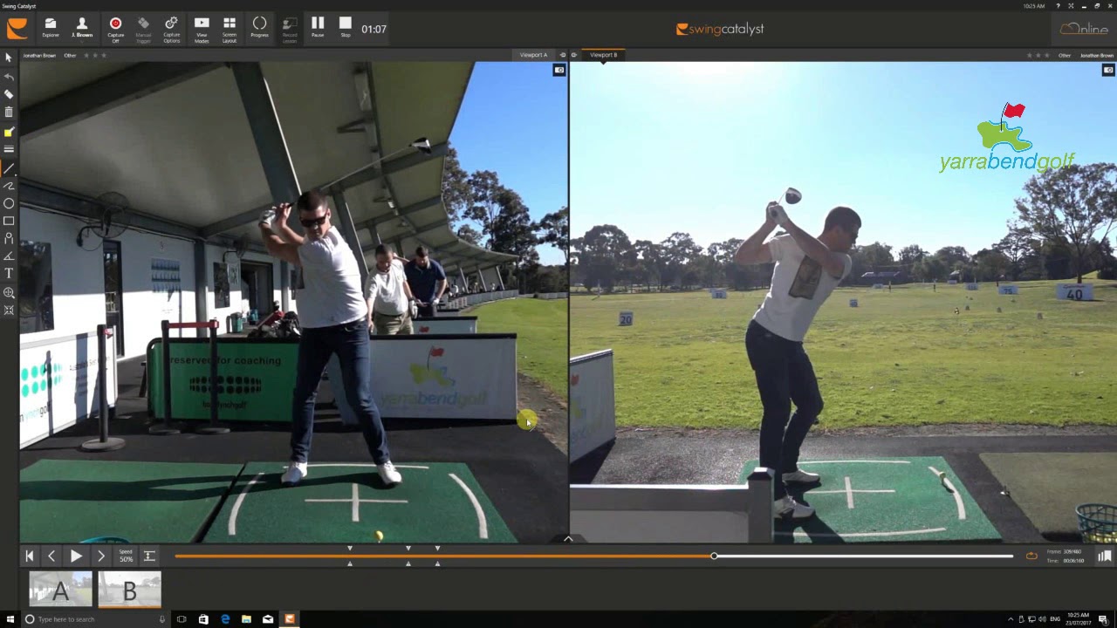Change playback Speed 50% setting
Viewport: 1117px width, 628px height.
point(126,556)
